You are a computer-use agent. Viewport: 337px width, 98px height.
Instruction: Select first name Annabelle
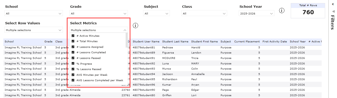[198, 74]
